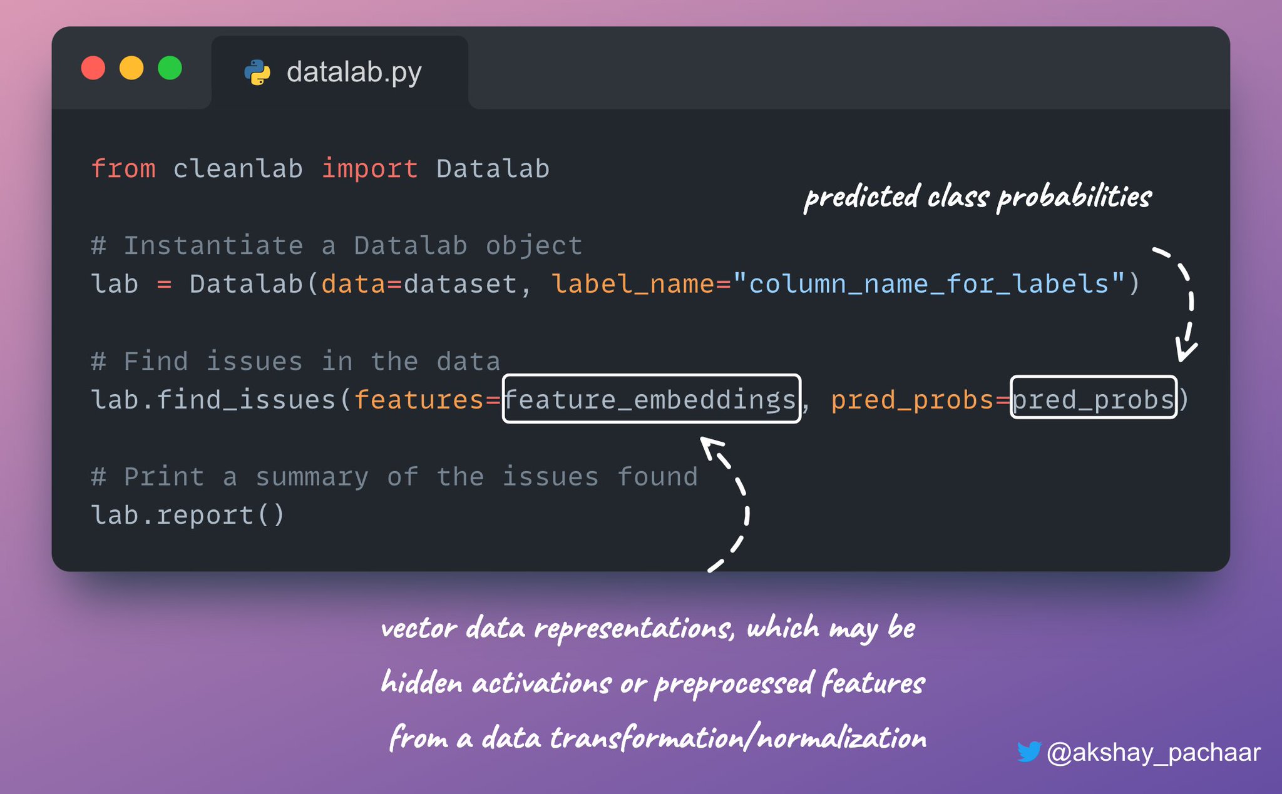The height and width of the screenshot is (794, 1282).
Task: Click the dashed arrow pointing to pred_probs
Action: (1179, 304)
